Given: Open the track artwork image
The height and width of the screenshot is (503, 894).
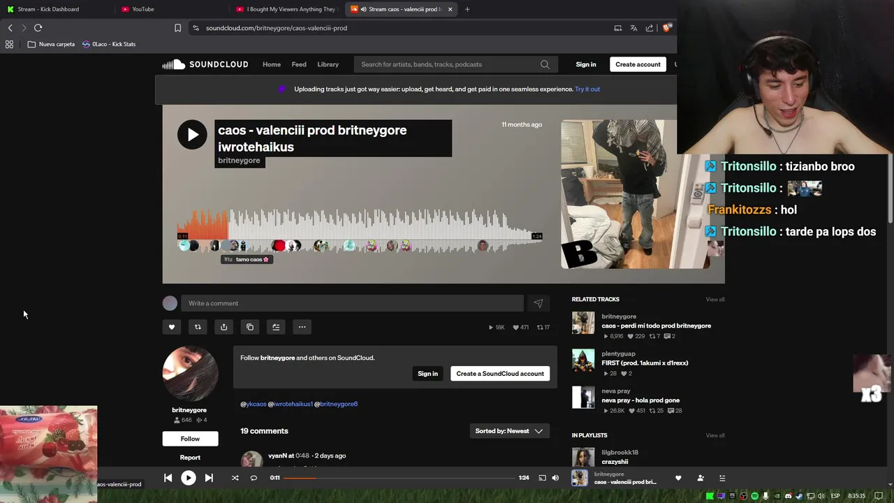Looking at the screenshot, I should 635,194.
